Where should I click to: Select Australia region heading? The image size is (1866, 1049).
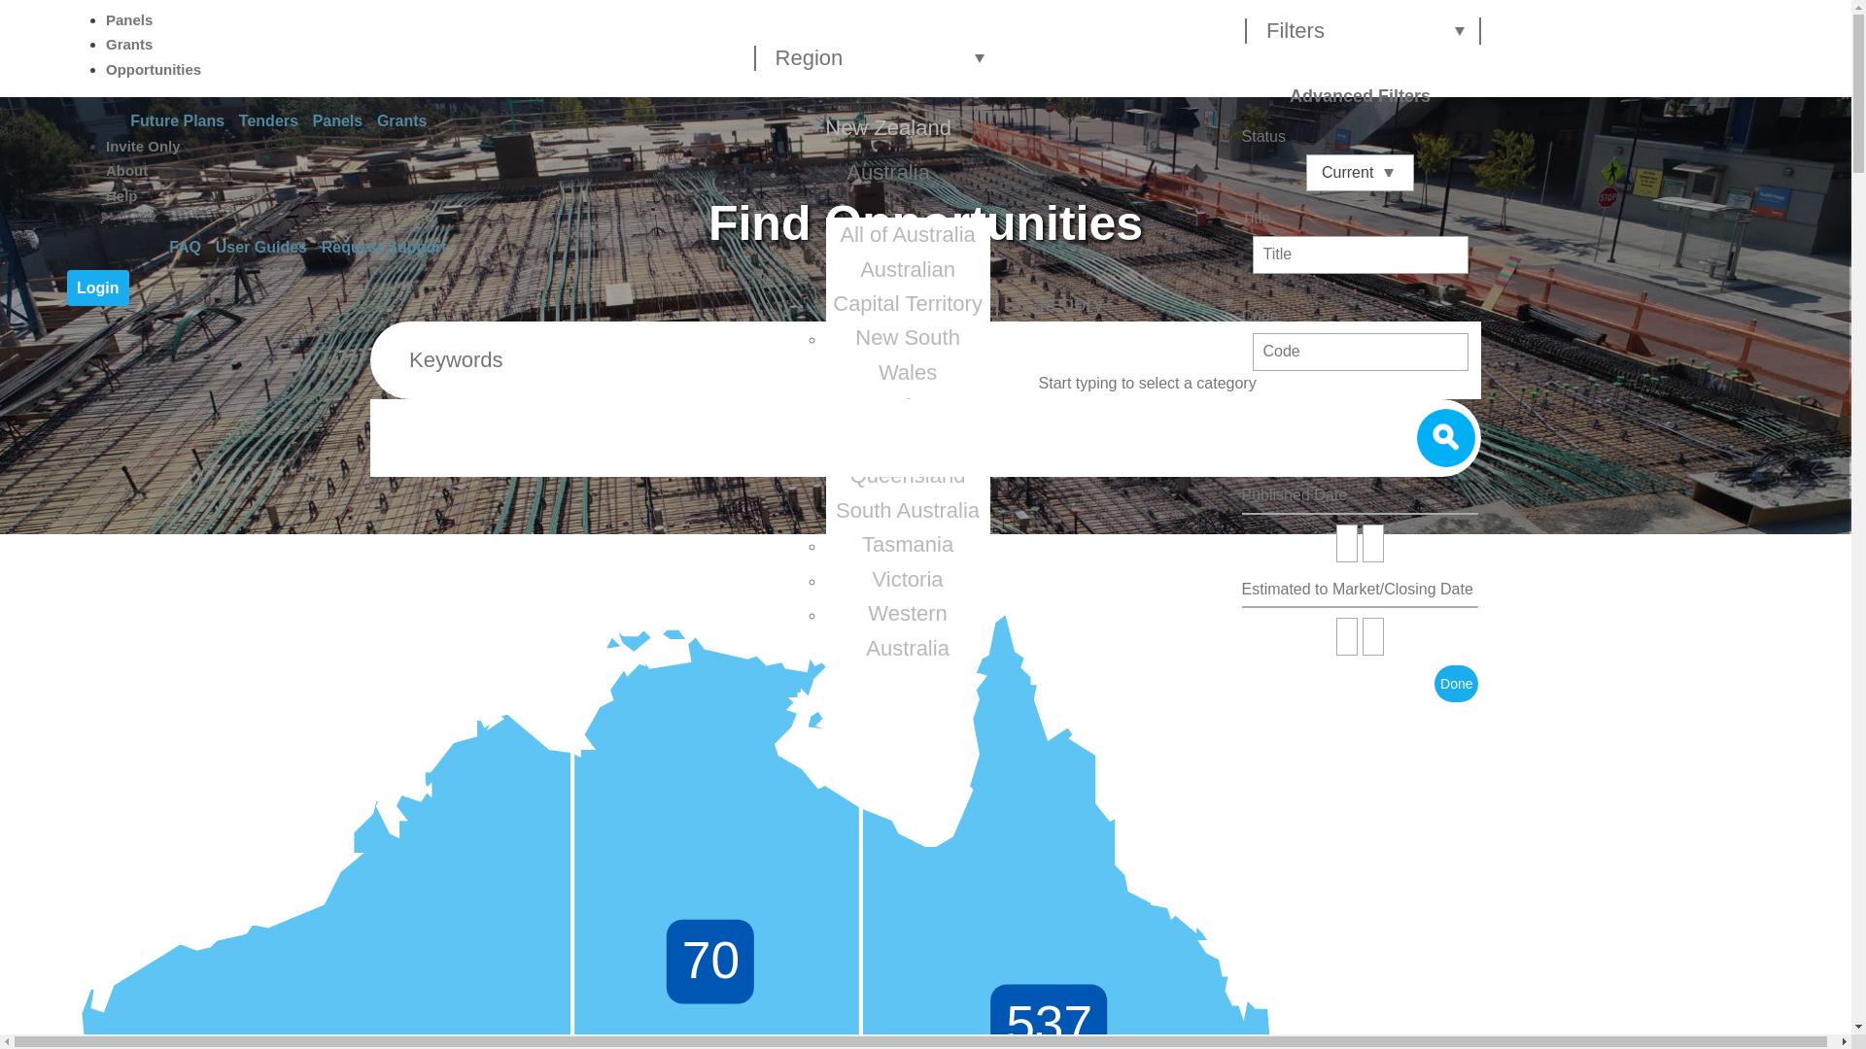888,173
